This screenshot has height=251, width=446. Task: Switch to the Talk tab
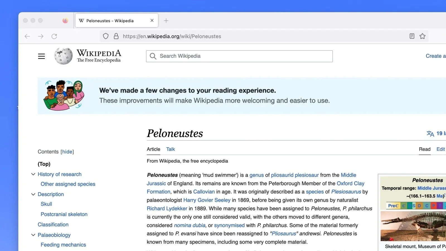pos(170,149)
